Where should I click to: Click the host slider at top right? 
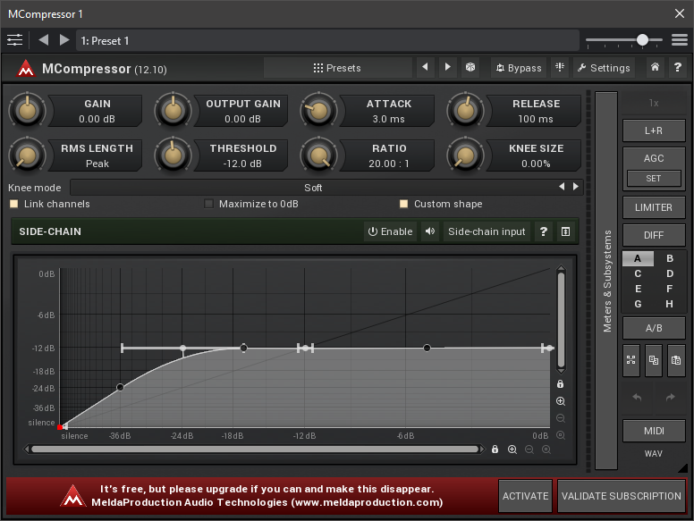[x=624, y=40]
